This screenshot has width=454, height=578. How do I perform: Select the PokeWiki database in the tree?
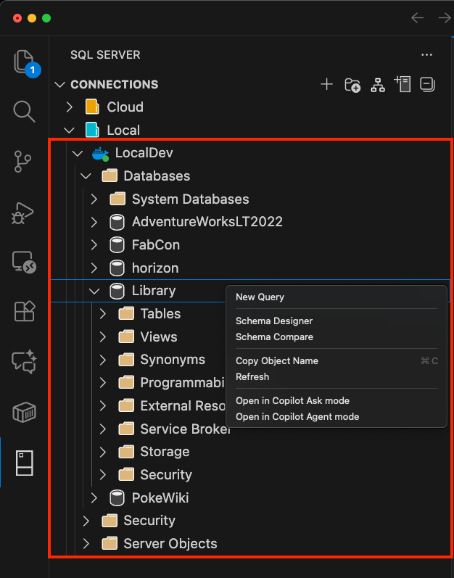click(160, 498)
